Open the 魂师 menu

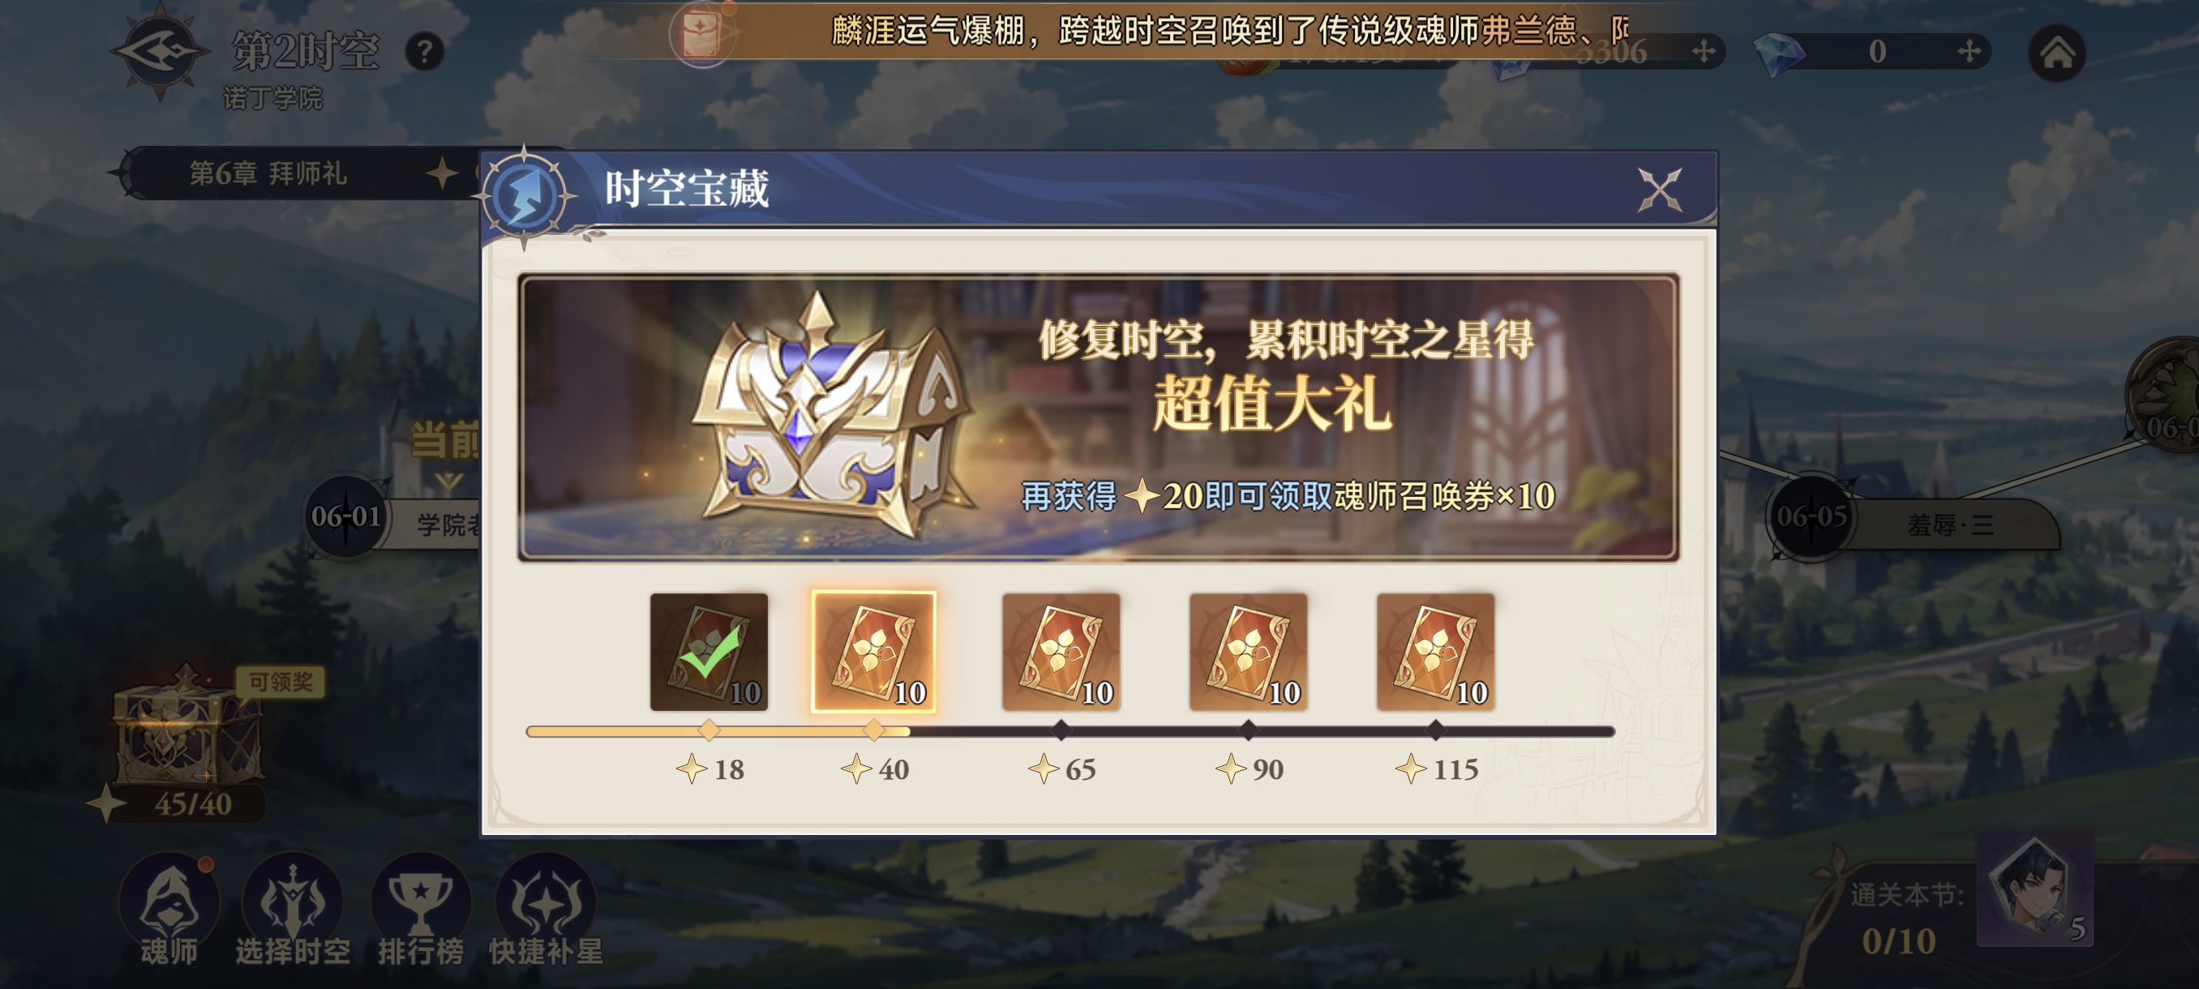pyautogui.click(x=169, y=910)
